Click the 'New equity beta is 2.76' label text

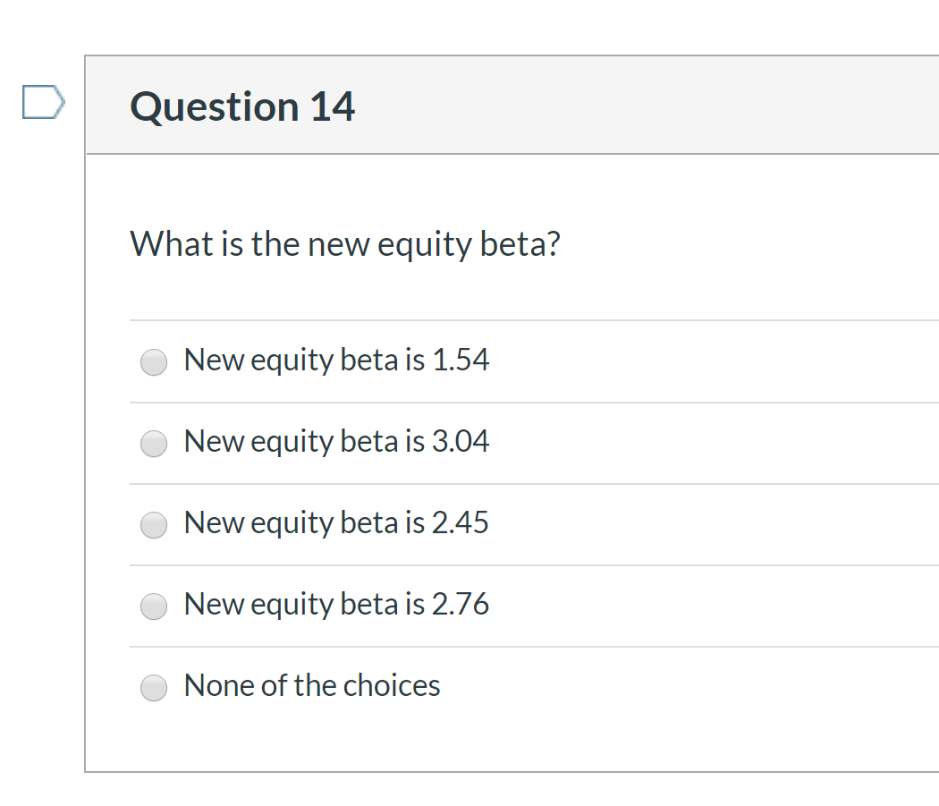click(x=336, y=604)
